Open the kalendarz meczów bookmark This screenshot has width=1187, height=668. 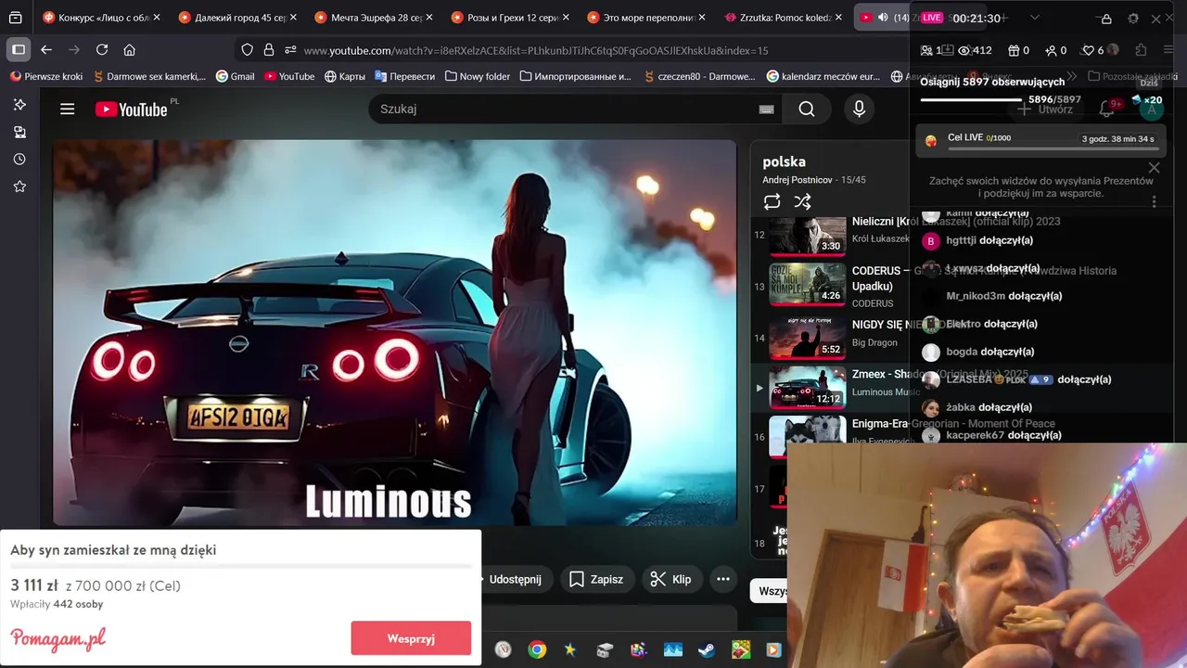(823, 76)
